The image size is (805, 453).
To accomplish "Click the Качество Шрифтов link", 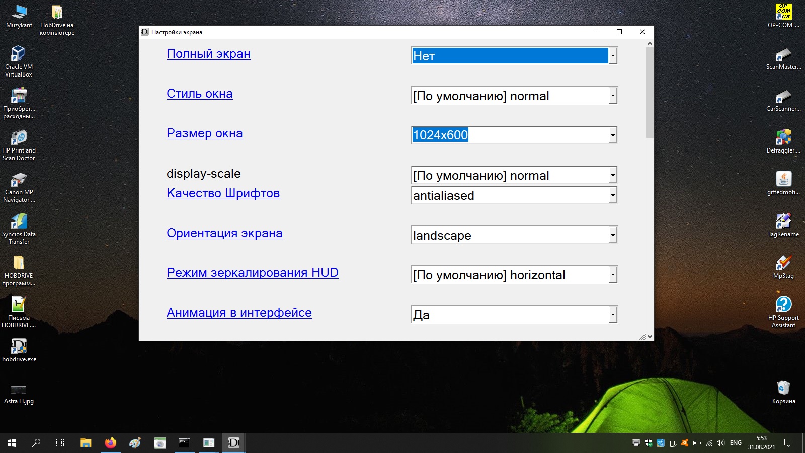I will (223, 193).
